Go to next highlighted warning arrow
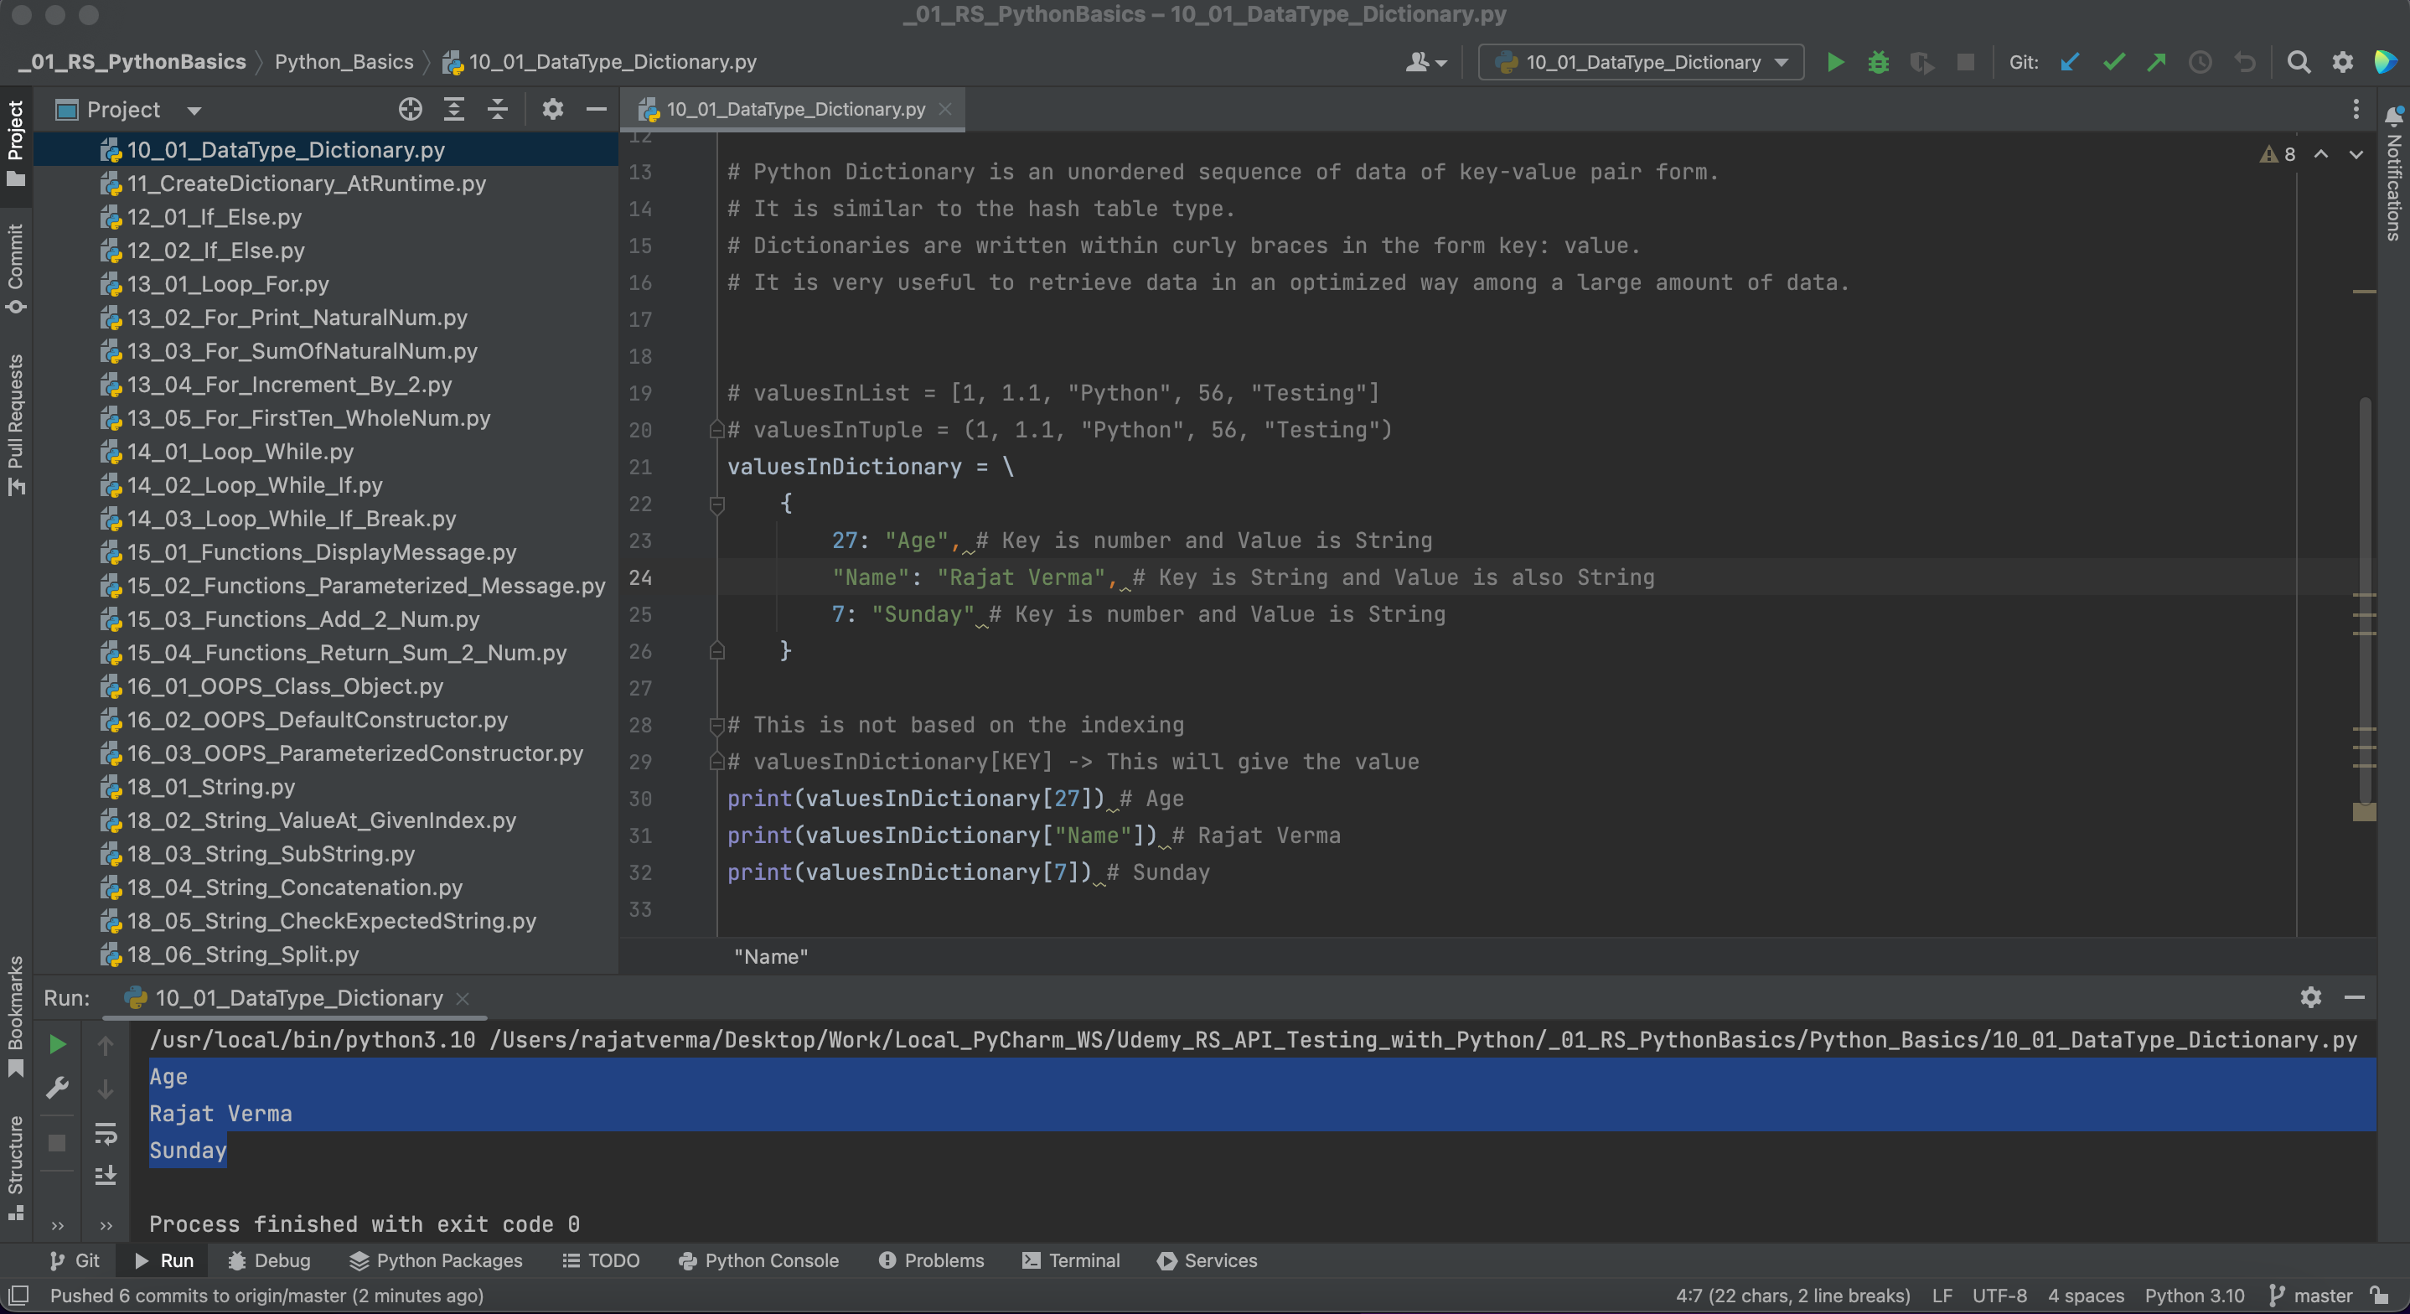Image resolution: width=2410 pixels, height=1314 pixels. [2356, 154]
